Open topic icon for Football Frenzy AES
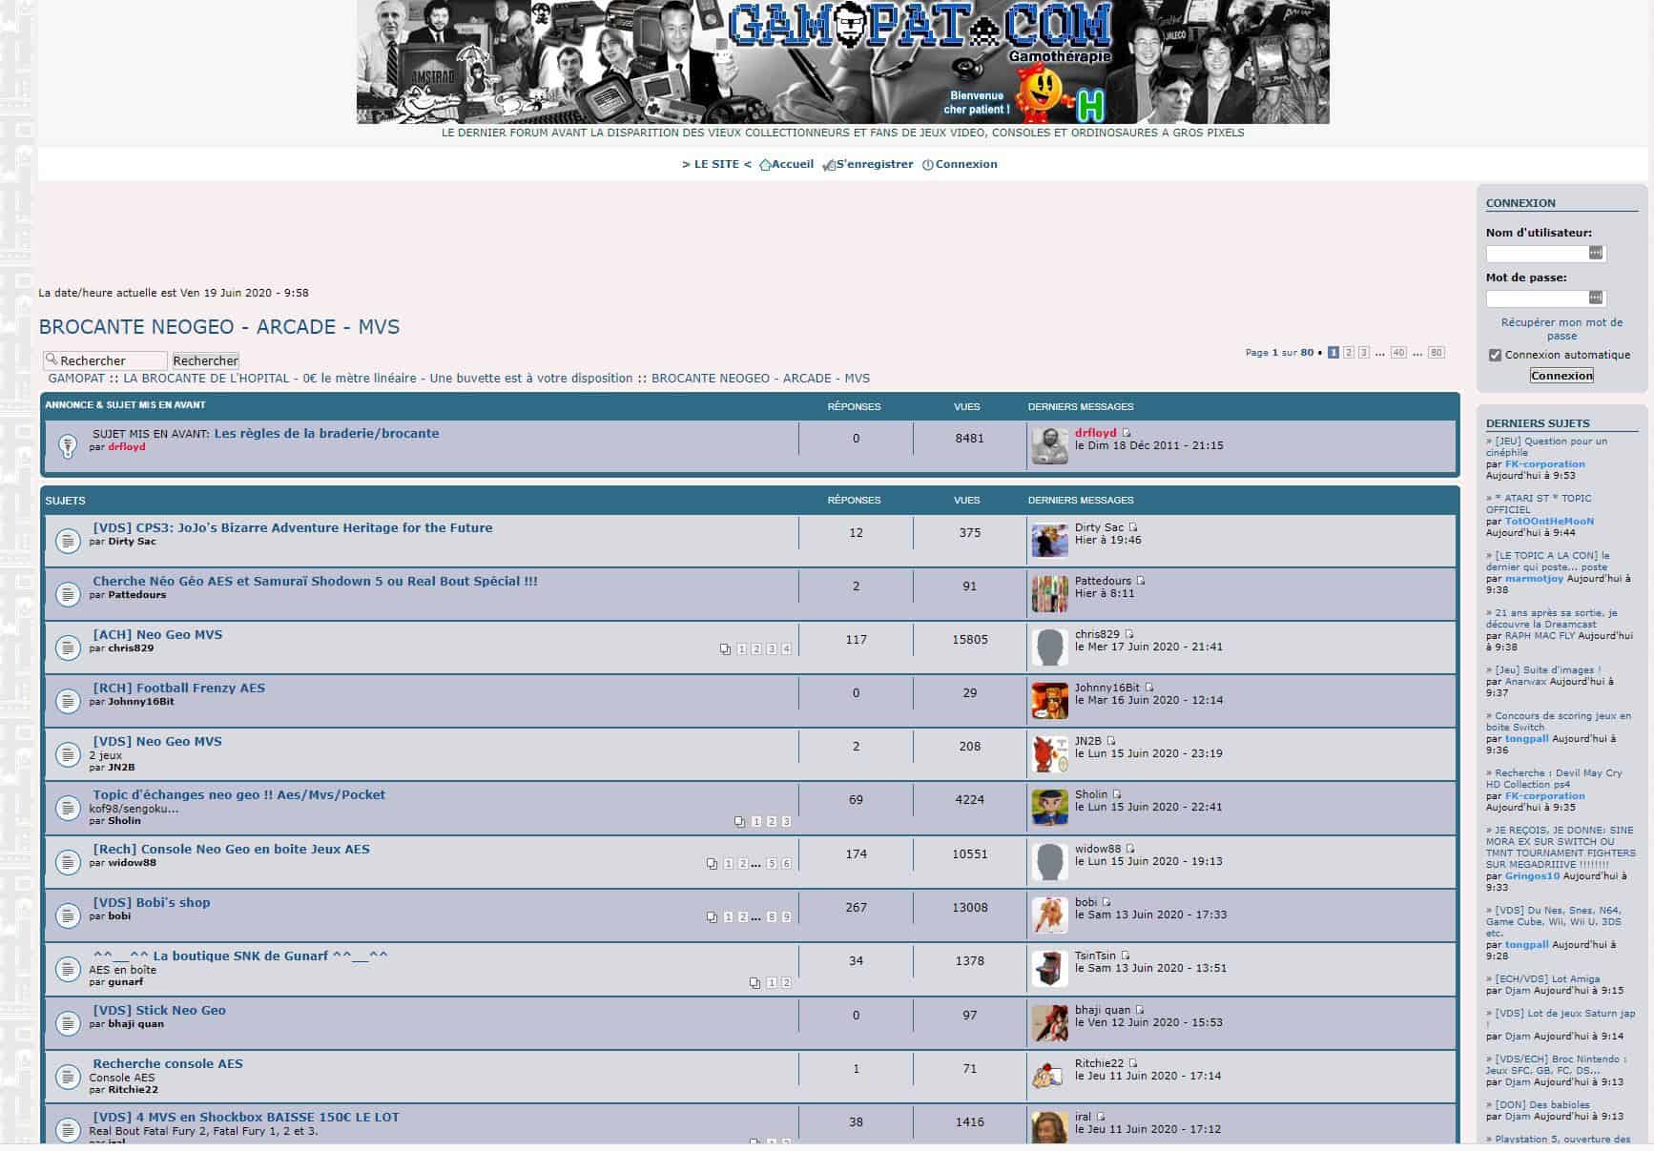1654x1151 pixels. [67, 701]
